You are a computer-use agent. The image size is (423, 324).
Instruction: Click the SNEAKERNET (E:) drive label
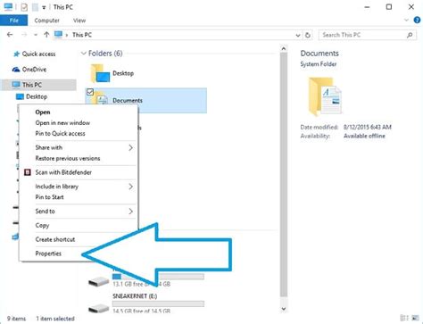click(135, 296)
